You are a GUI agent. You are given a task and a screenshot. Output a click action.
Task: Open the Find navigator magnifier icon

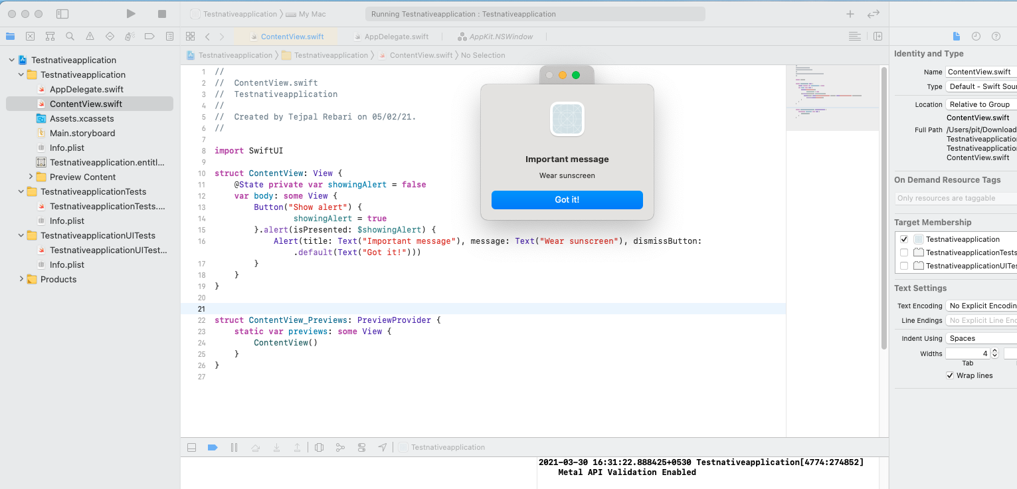(x=70, y=37)
